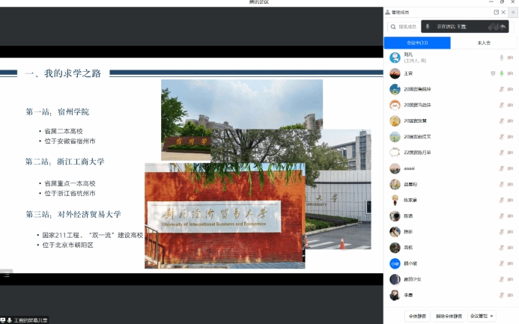Click muted microphone icon for 陈家豪
The image size is (519, 324).
tap(501, 200)
